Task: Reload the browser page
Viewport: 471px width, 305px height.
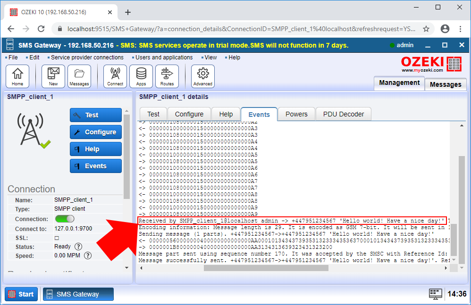Action: 41,29
